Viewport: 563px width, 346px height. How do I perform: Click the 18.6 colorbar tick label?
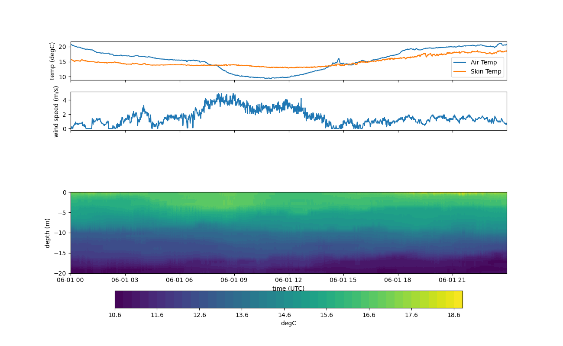(x=454, y=315)
